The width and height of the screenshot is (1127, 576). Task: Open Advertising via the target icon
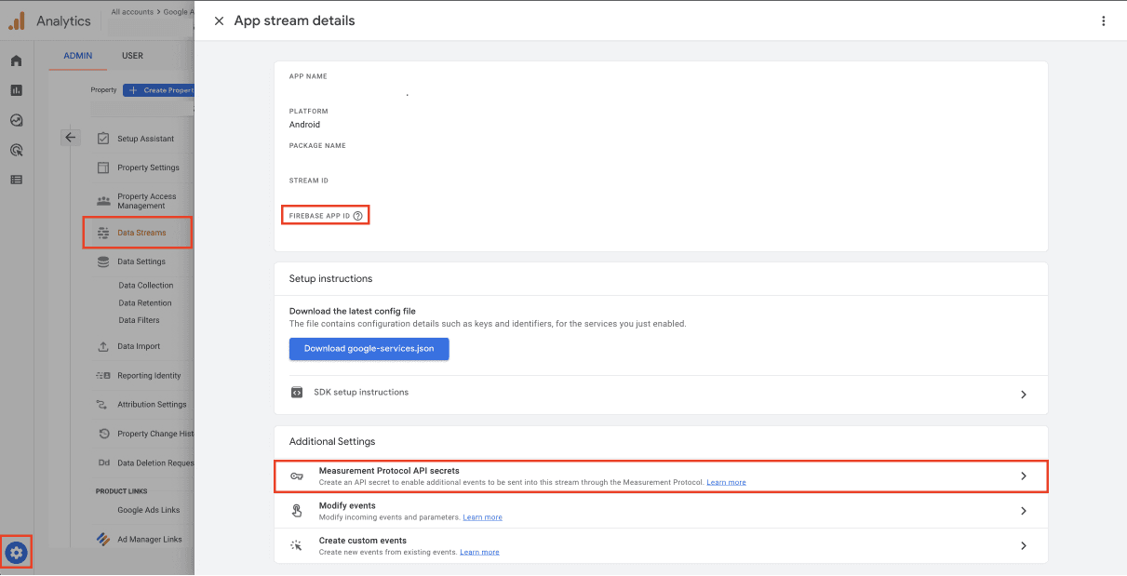tap(16, 149)
